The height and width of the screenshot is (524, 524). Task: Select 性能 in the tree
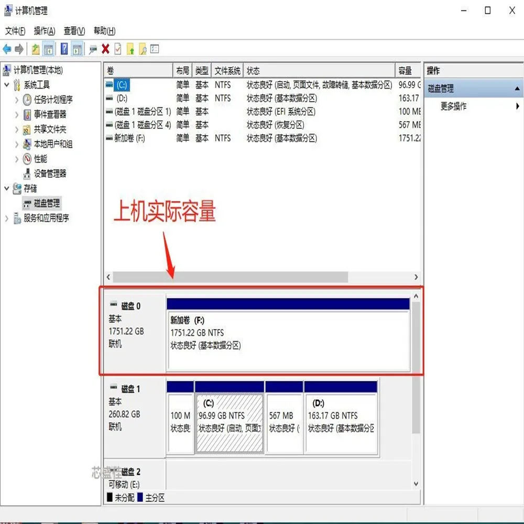pos(40,159)
